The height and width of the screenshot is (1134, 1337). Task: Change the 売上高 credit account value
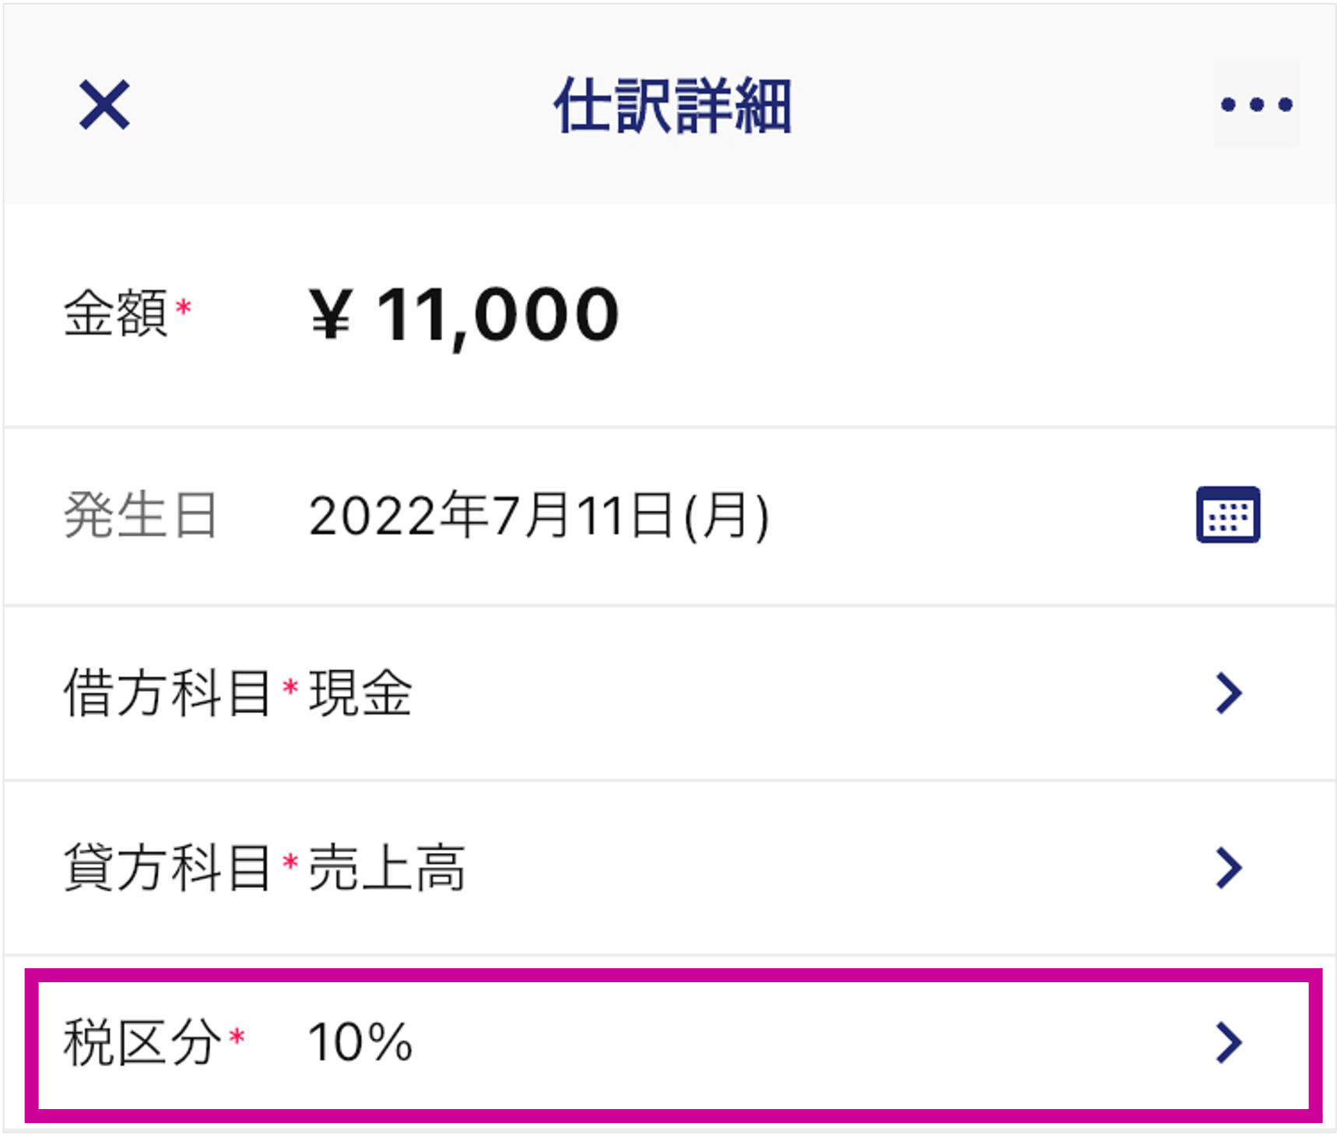(x=387, y=868)
